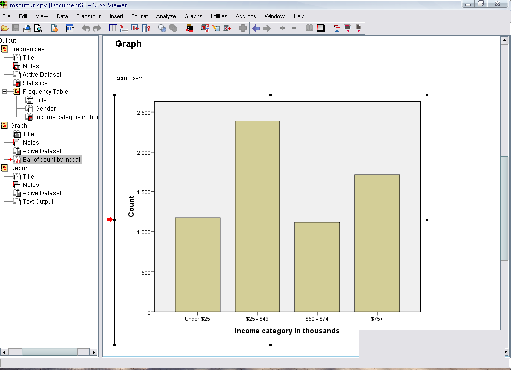Select Frequency Table node in outline
The image size is (511, 370).
click(x=45, y=92)
